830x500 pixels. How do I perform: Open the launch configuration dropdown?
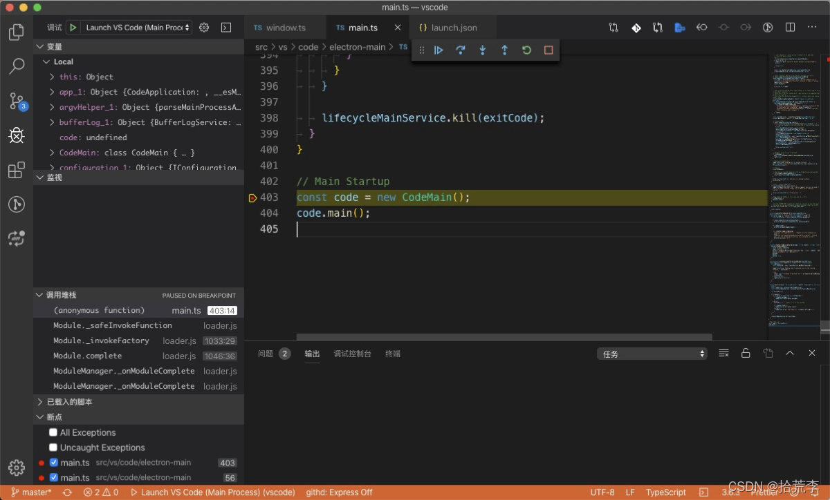[x=137, y=28]
